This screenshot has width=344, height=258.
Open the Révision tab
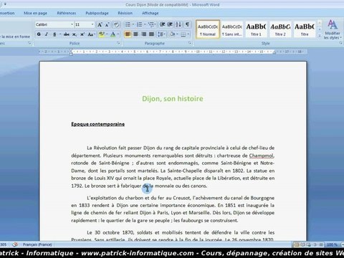pos(125,13)
